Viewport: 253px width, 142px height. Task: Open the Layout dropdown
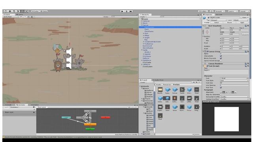pos(244,11)
